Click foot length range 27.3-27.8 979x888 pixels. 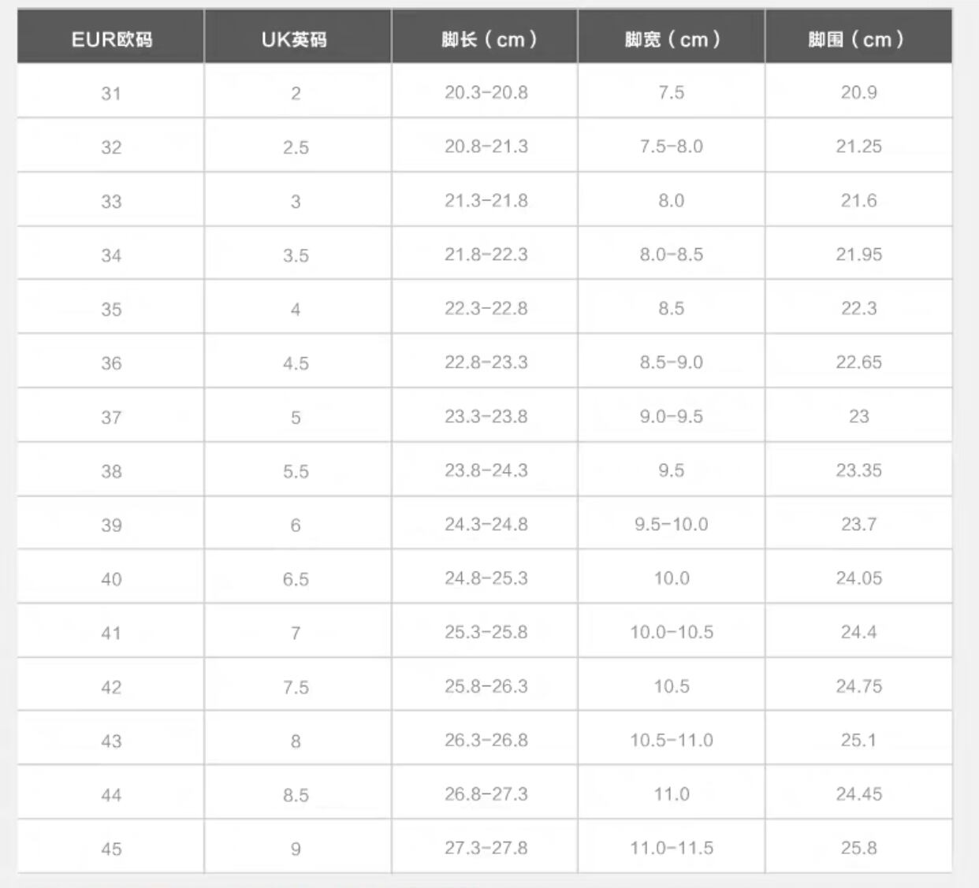click(486, 848)
